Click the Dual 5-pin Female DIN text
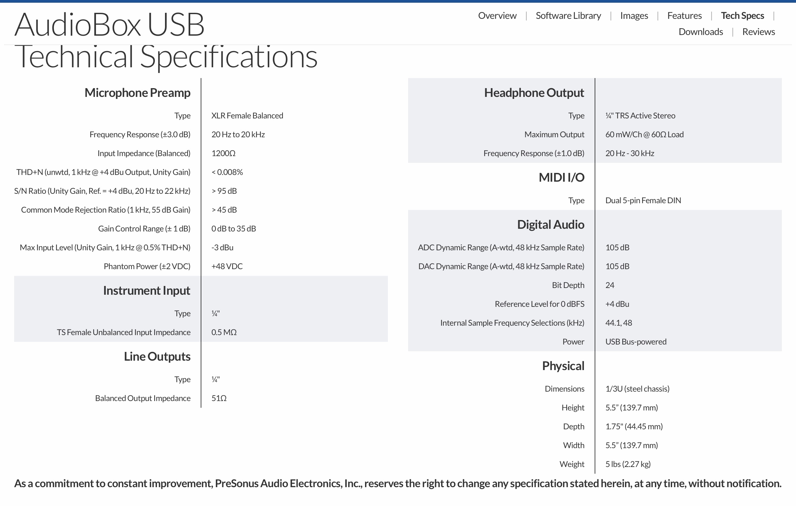796x506 pixels. pos(643,201)
